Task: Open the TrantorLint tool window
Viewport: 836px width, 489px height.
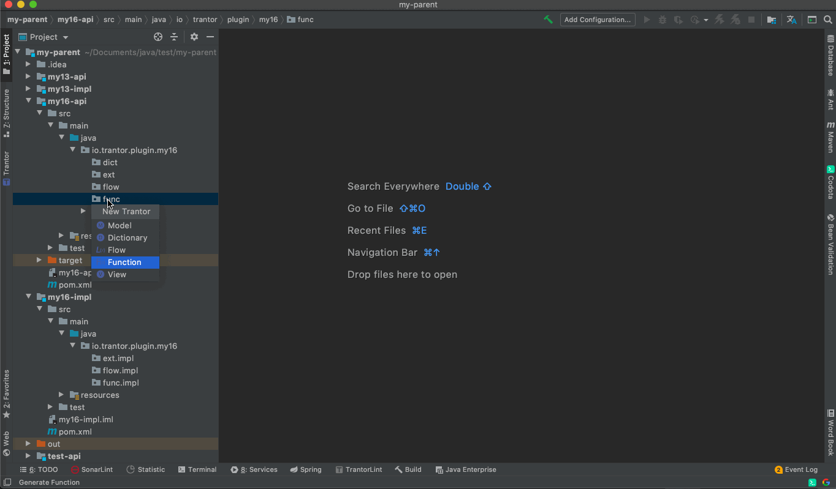Action: [x=359, y=469]
